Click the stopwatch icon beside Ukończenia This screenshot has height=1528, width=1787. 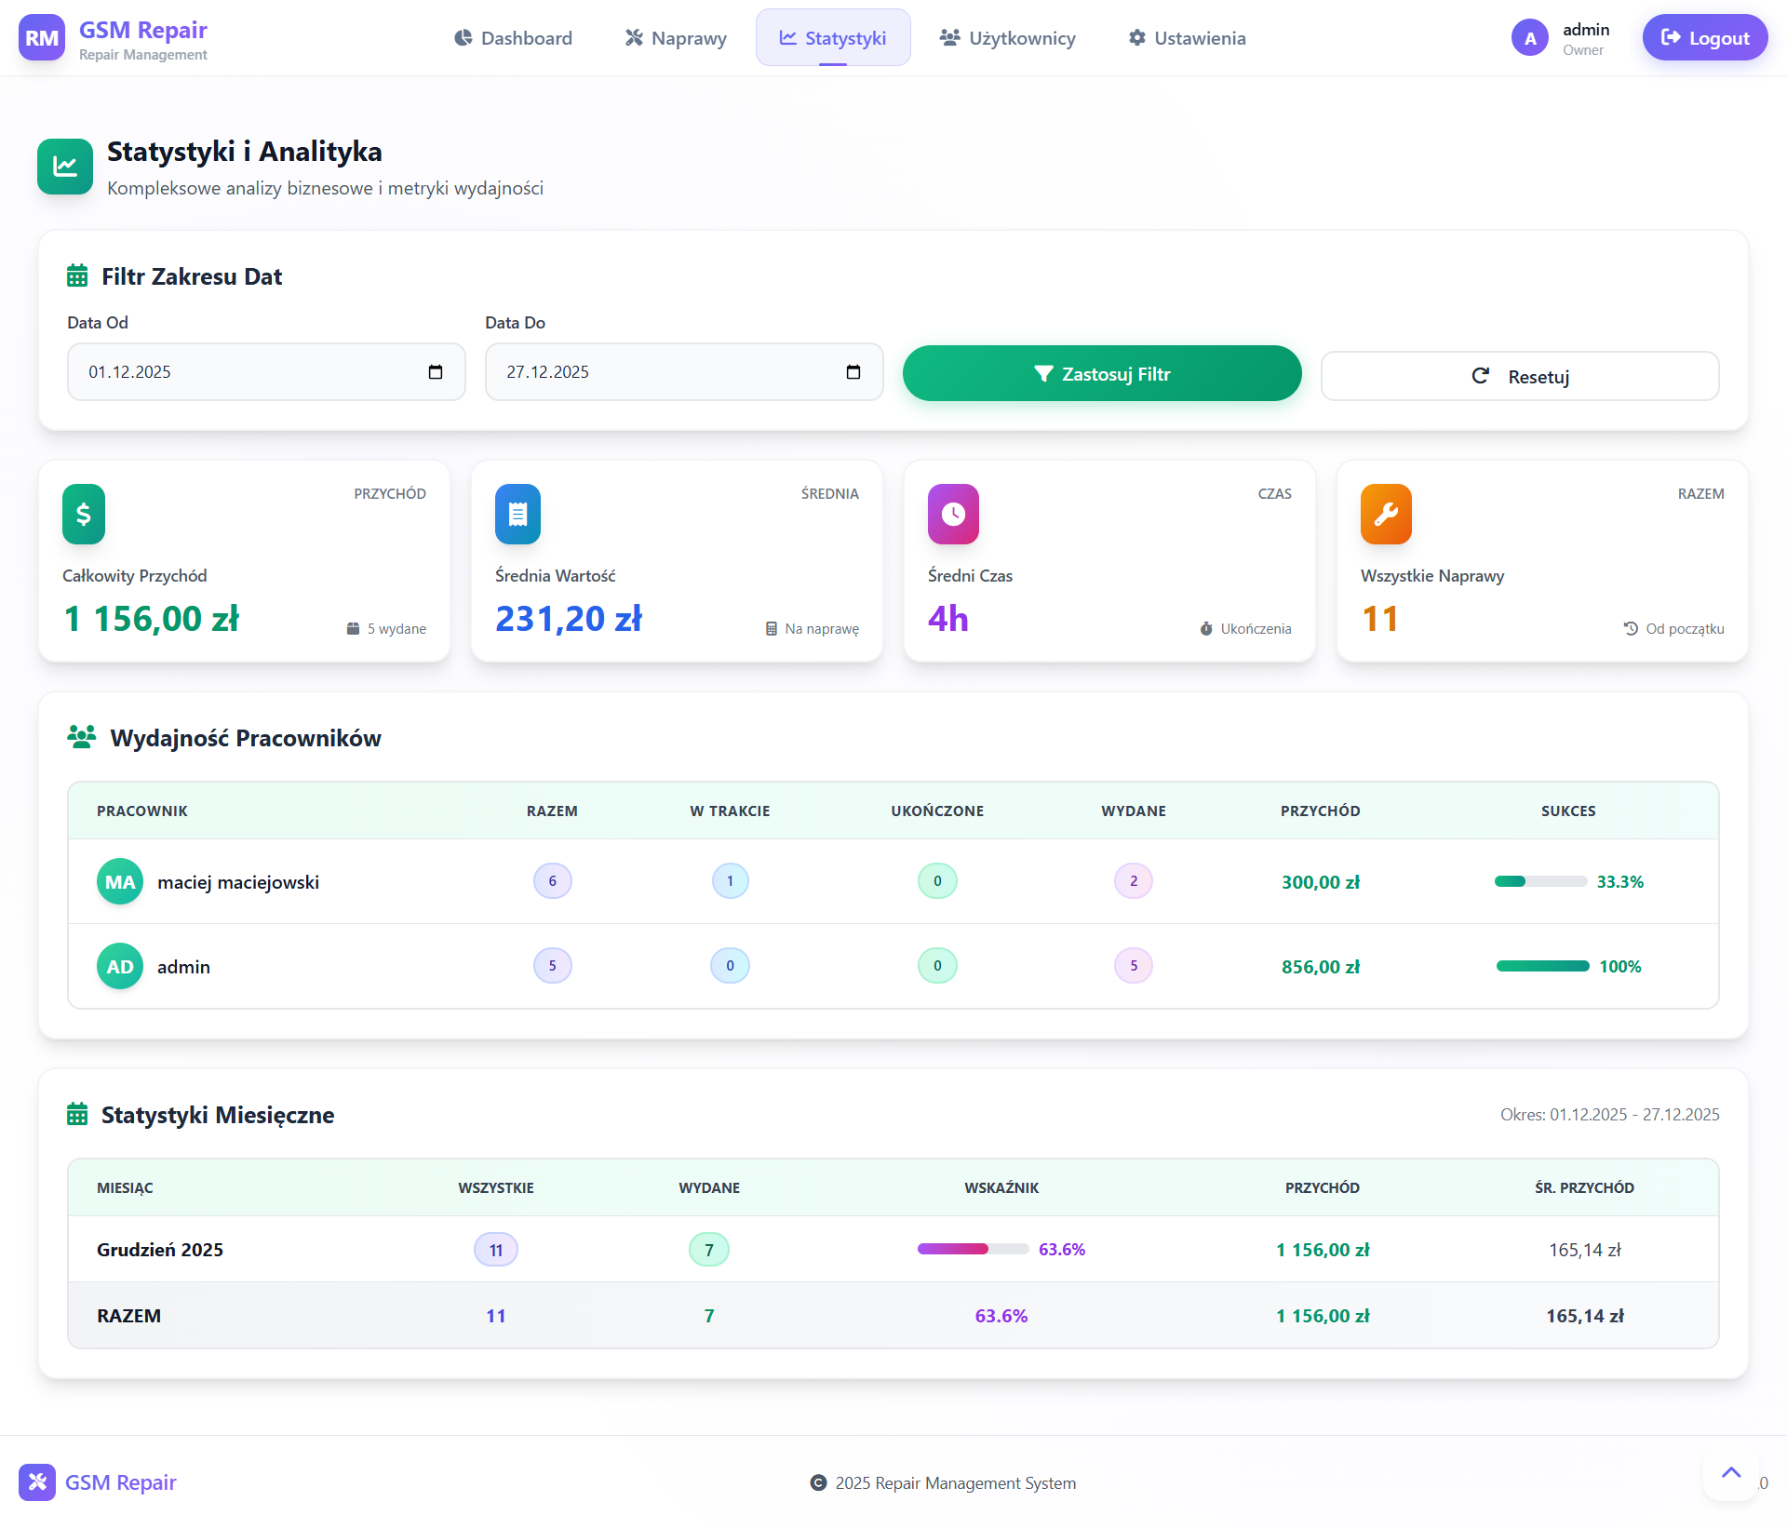[x=1206, y=629]
